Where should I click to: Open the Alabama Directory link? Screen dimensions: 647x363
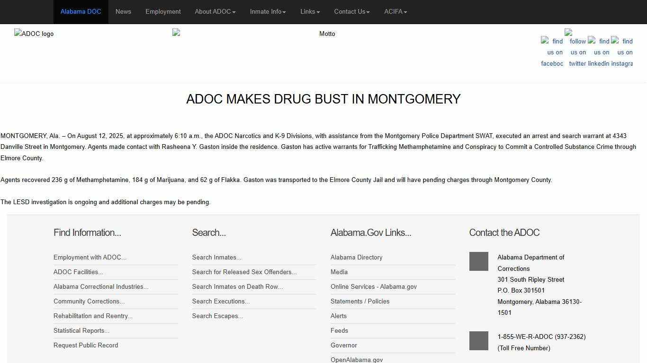pos(356,258)
